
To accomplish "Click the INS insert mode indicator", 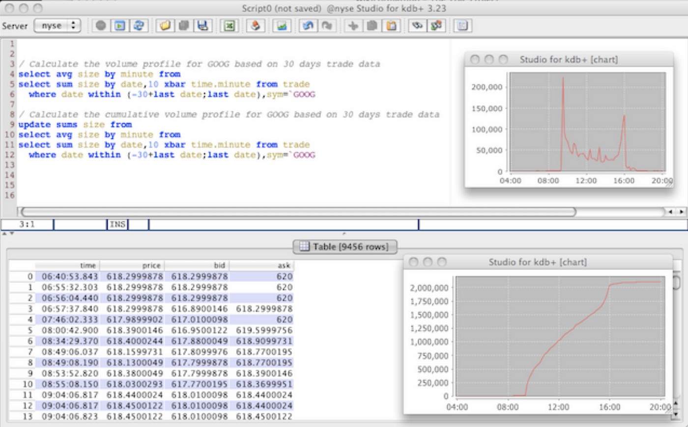I will pyautogui.click(x=117, y=224).
